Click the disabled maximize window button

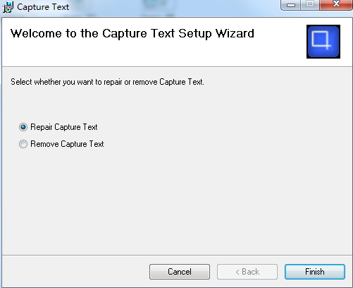point(310,5)
